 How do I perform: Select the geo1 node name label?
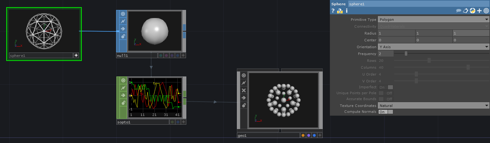click(x=268, y=136)
